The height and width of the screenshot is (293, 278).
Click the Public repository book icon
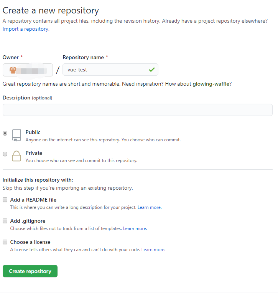16,136
